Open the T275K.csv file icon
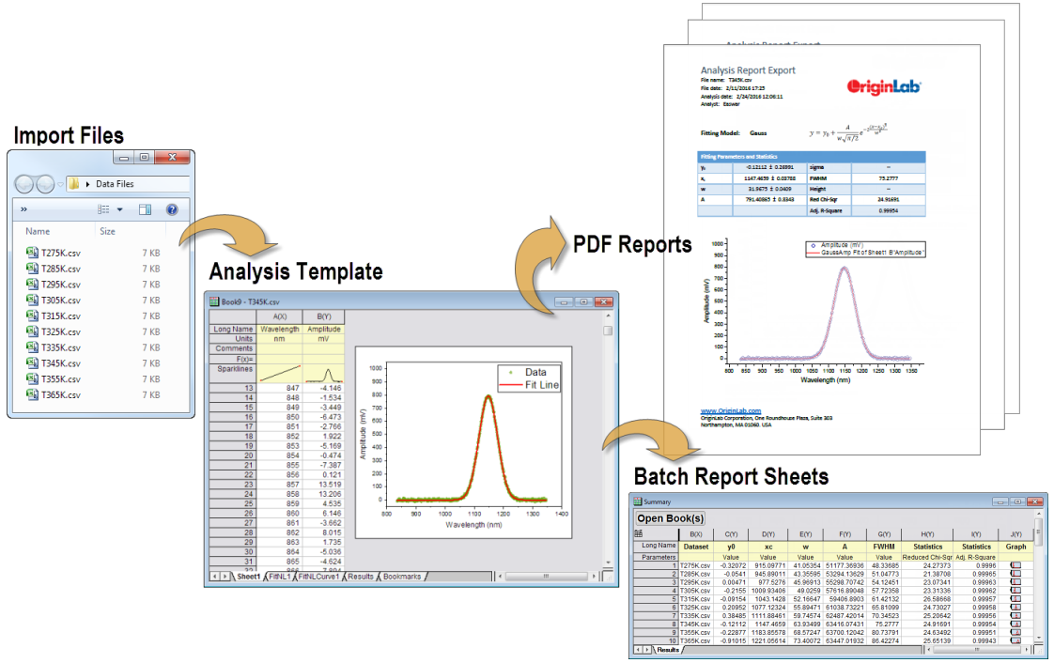1054x663 pixels. (x=33, y=253)
